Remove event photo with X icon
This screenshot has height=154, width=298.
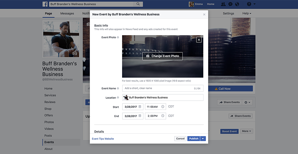(x=199, y=40)
